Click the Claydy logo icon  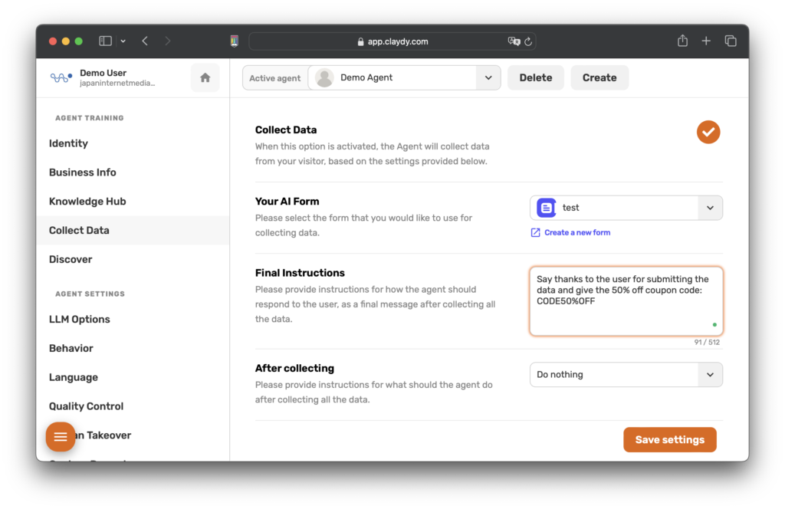coord(61,77)
